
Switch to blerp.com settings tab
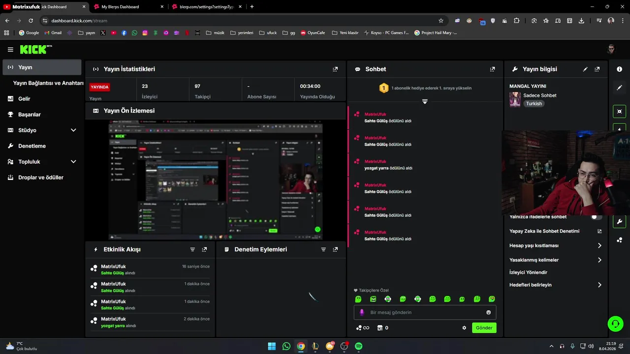click(x=207, y=7)
